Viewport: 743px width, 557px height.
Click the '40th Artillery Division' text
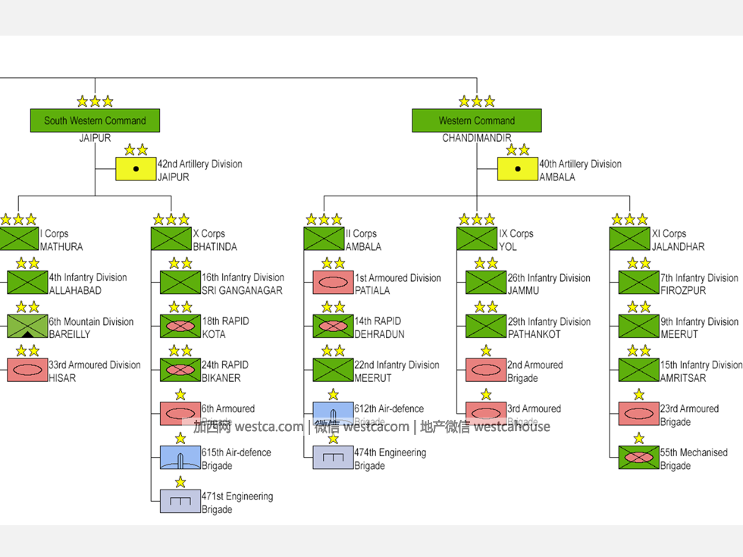581,164
